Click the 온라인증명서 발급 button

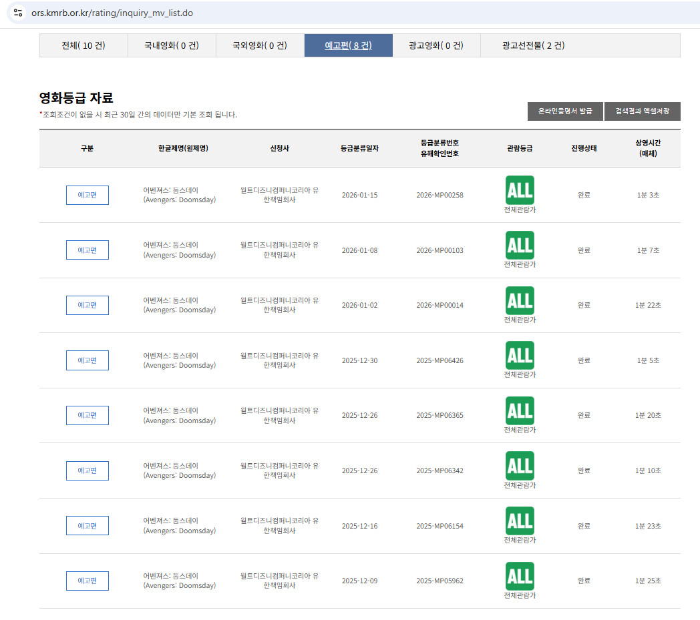[565, 111]
